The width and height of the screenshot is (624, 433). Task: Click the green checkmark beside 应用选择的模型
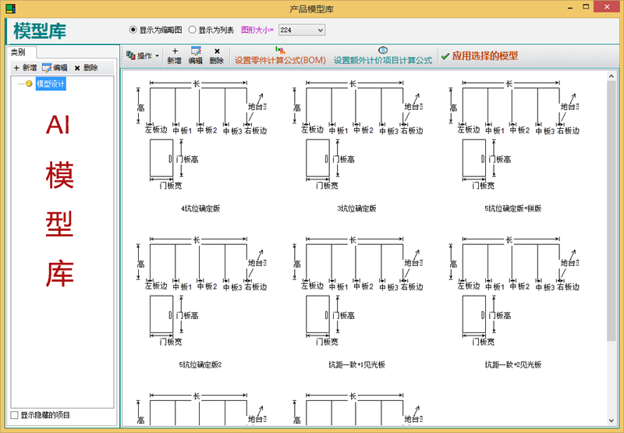445,56
